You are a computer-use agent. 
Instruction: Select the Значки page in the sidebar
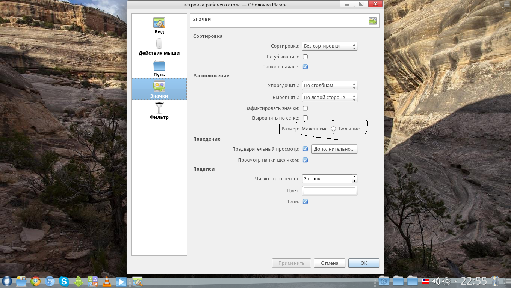tap(159, 89)
